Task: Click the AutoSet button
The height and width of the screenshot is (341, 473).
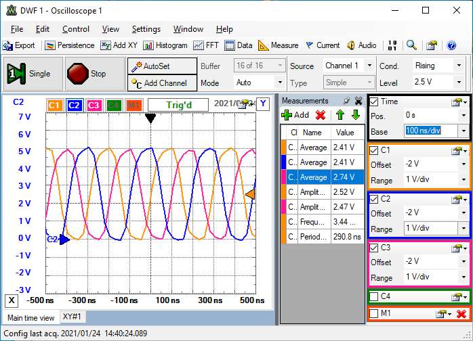Action: (162, 66)
